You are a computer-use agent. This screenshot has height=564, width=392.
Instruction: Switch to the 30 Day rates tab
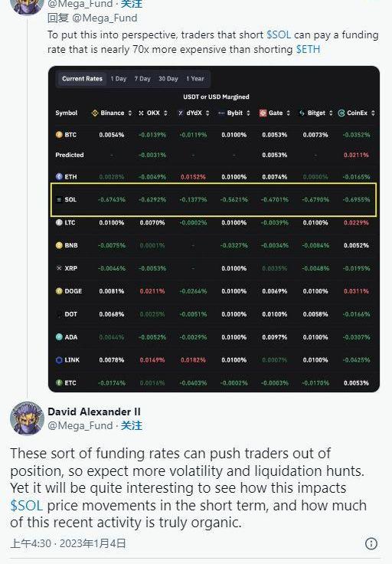click(168, 79)
